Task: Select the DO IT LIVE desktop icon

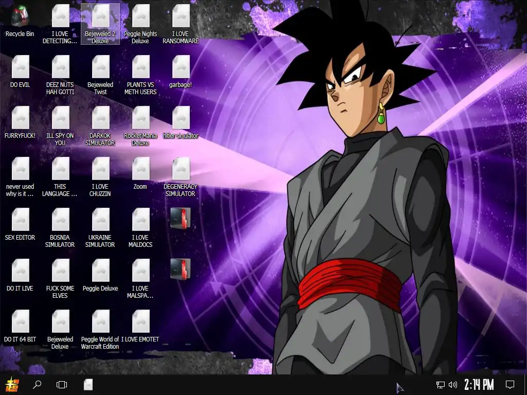Action: (x=20, y=276)
